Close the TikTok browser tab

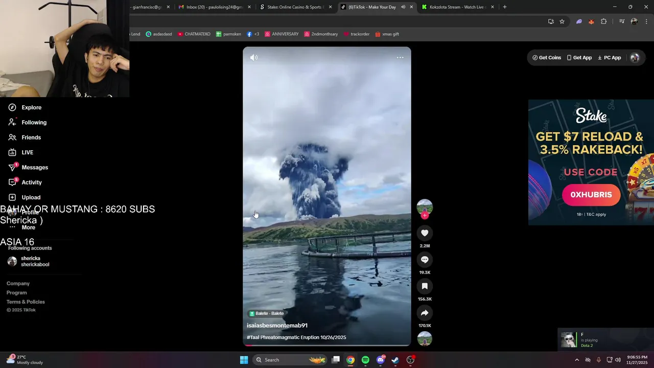(411, 7)
